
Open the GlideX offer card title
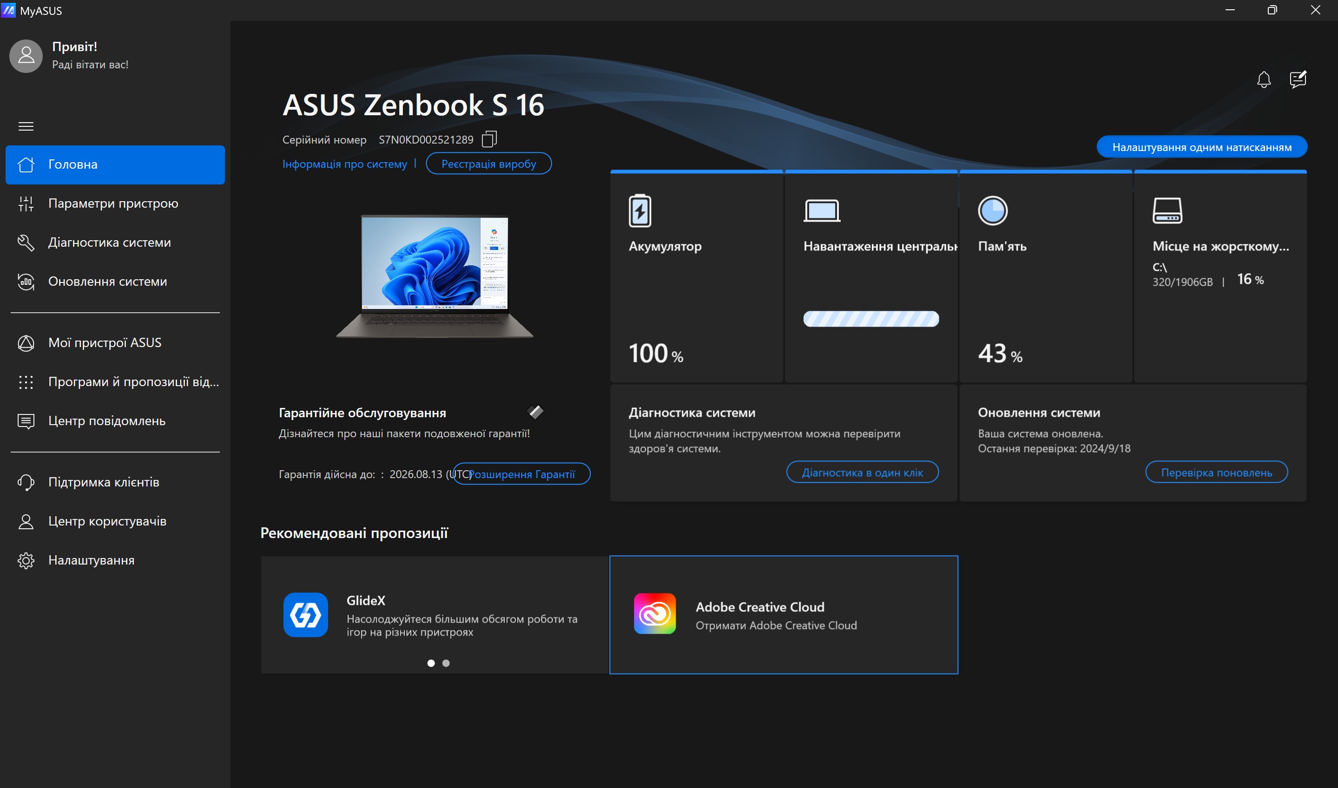tap(365, 601)
